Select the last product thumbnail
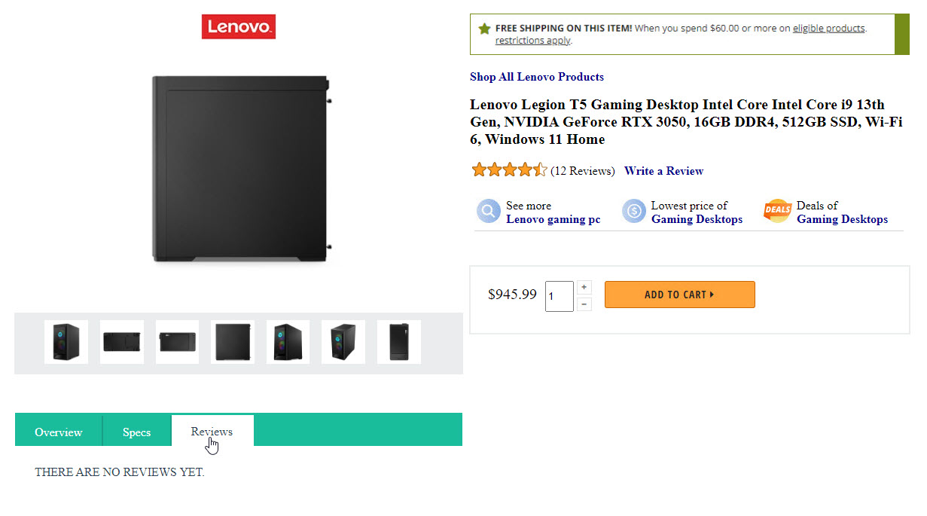The width and height of the screenshot is (927, 516). (x=399, y=342)
